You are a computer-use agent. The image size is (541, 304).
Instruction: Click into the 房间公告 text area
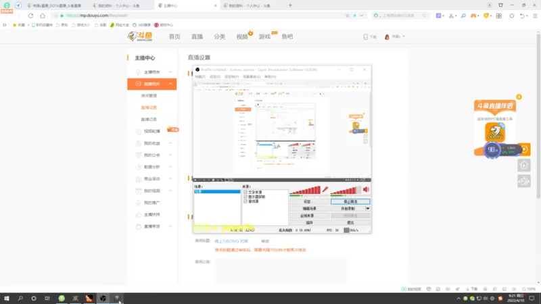[281, 271]
